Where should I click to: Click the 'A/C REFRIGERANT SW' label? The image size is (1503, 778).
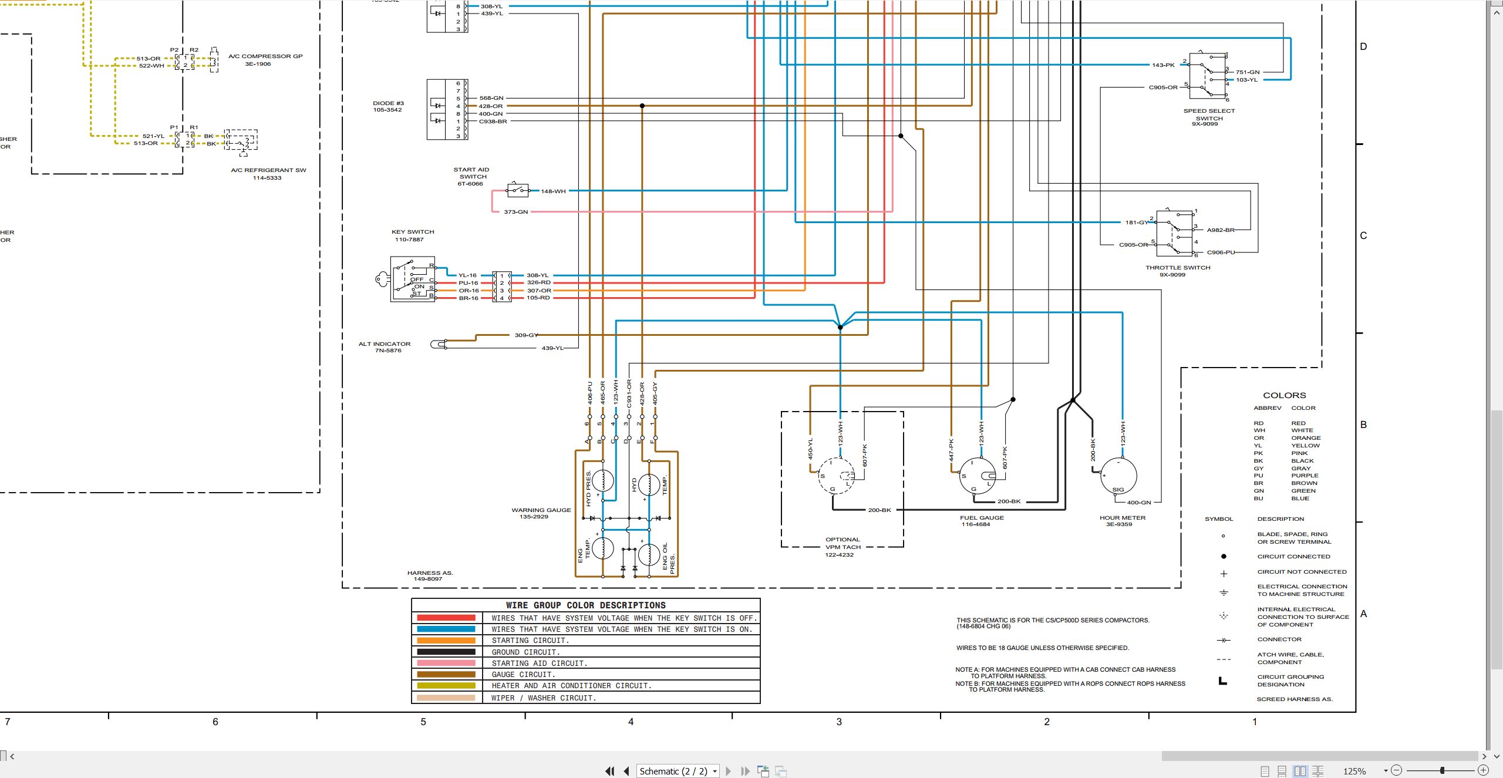(x=268, y=170)
